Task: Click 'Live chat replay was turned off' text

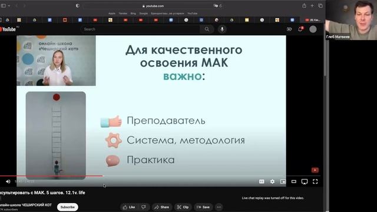Action: point(273,198)
